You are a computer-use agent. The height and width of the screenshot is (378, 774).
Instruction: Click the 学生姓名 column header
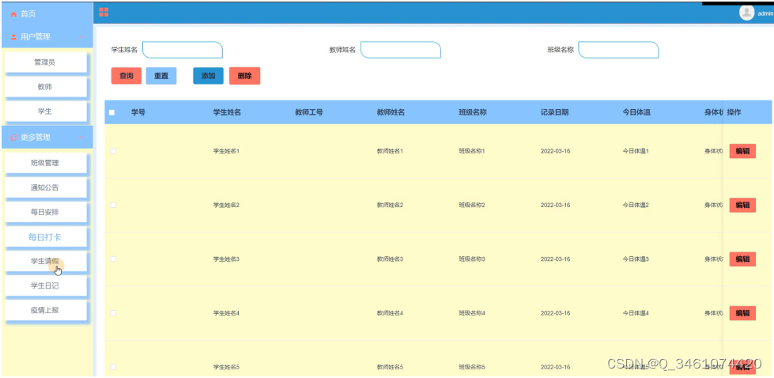(227, 112)
